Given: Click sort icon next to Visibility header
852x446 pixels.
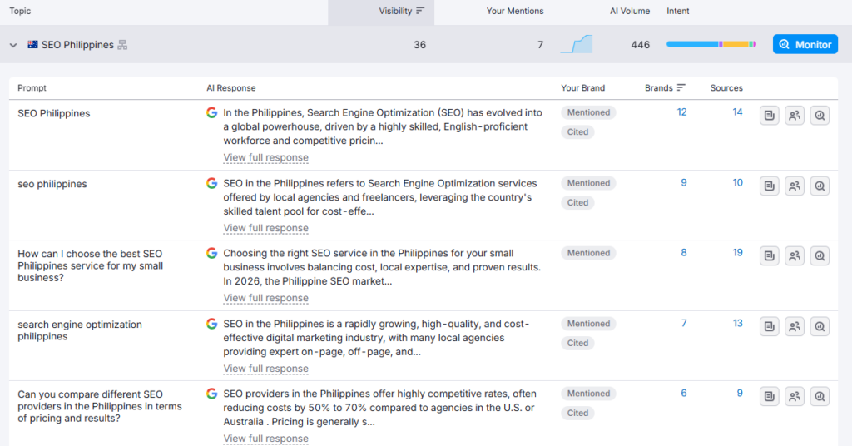Looking at the screenshot, I should coord(419,11).
